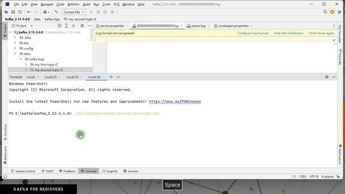Debug bug icon in toolbar
Image resolution: width=345 pixels, height=194 pixels.
98,12
